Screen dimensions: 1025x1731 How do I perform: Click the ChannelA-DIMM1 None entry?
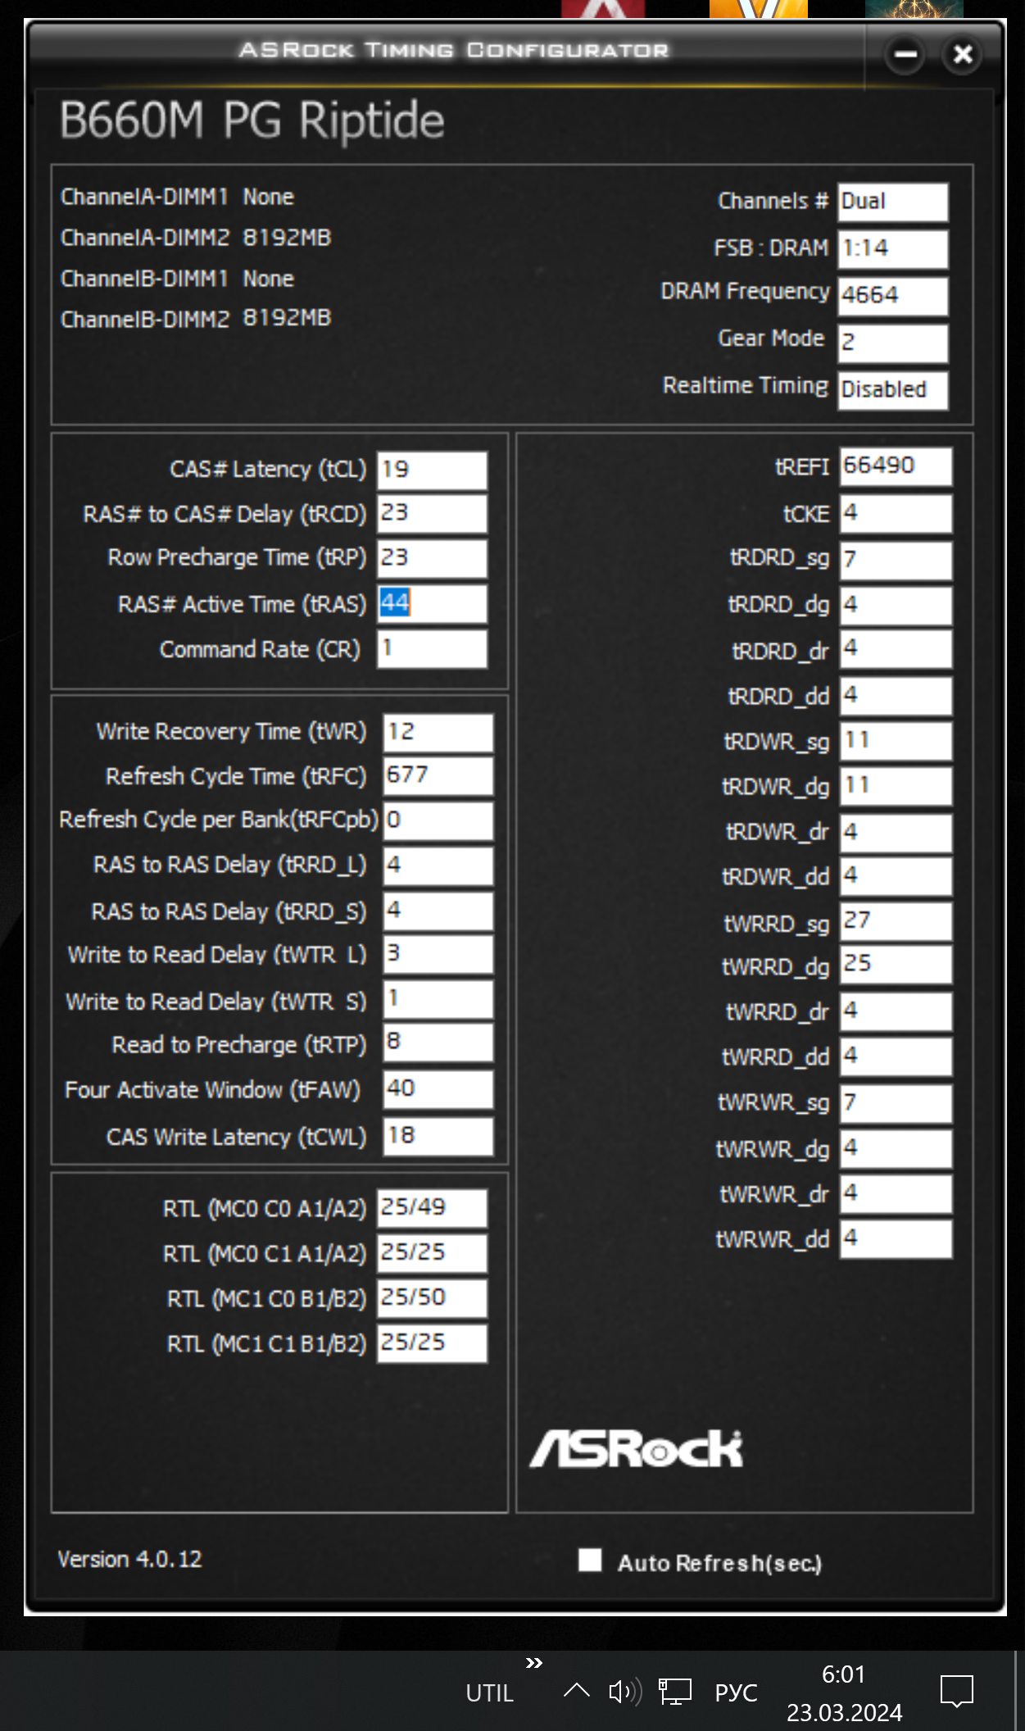pos(177,197)
